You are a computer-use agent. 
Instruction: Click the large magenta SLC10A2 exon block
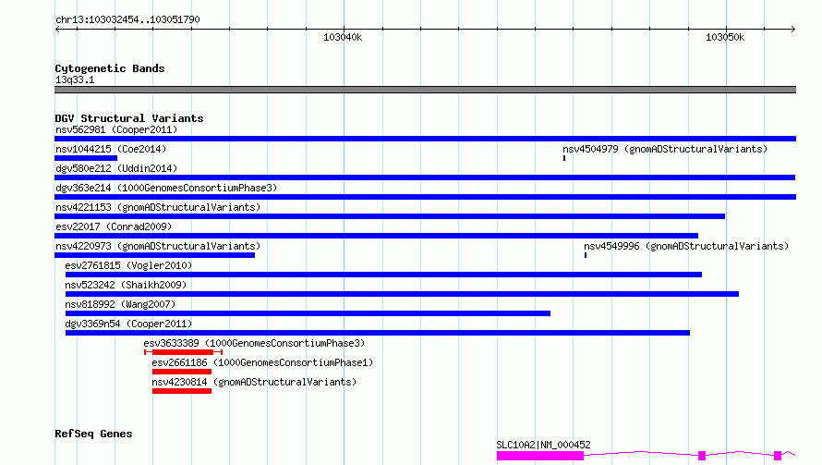coord(540,456)
